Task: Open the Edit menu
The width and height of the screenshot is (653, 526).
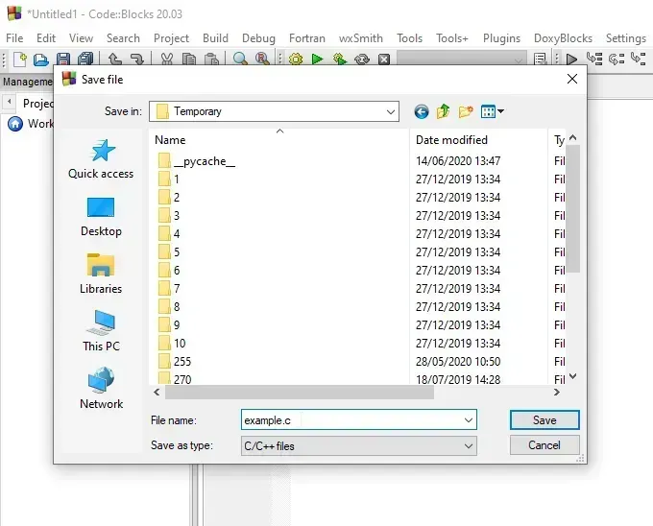Action: coord(46,38)
